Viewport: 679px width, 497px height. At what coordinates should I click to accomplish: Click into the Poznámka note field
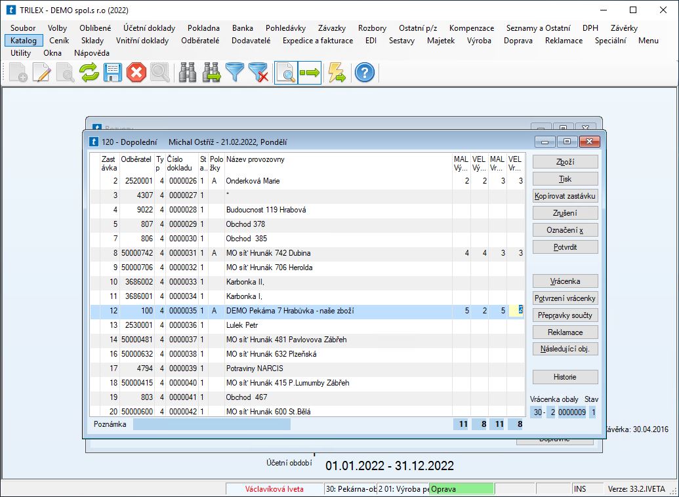pyautogui.click(x=212, y=424)
